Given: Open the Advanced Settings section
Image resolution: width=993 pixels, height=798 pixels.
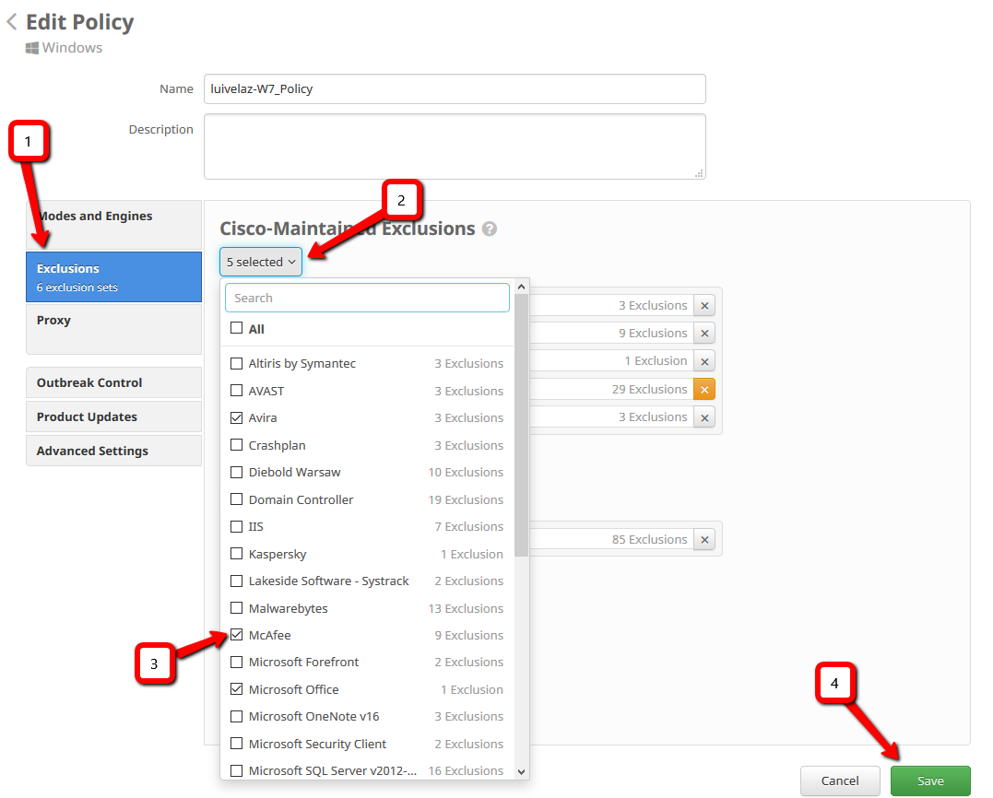Looking at the screenshot, I should [x=113, y=451].
